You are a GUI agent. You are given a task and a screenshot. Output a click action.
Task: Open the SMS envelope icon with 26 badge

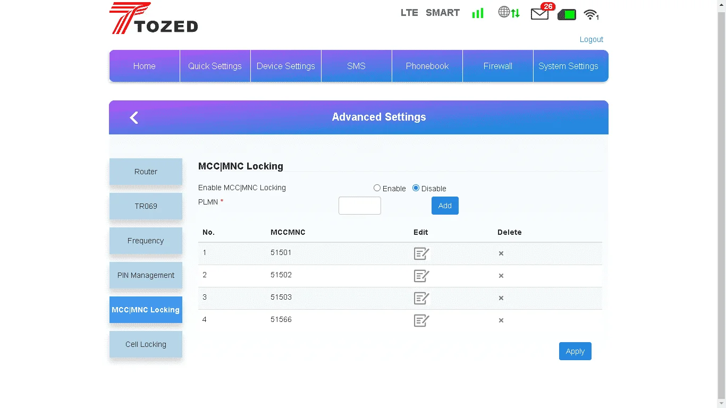tap(542, 12)
